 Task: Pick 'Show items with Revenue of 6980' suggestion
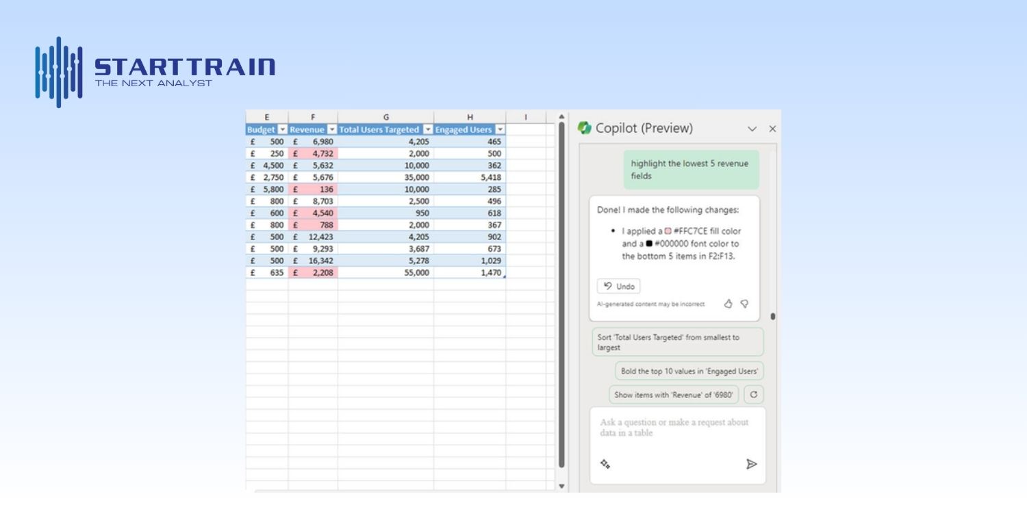coord(674,395)
